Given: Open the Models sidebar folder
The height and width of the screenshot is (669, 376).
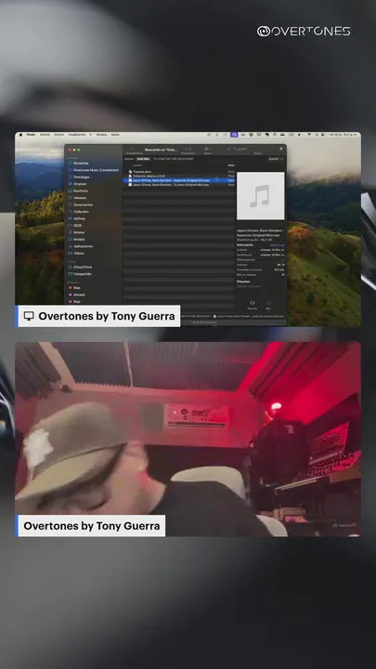Looking at the screenshot, I should click(79, 240).
